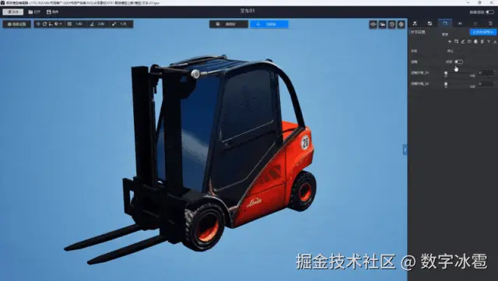Screen dimensions: 498x281
Task: Click the lower slider handle in right panel
Action: pyautogui.click(x=446, y=84)
